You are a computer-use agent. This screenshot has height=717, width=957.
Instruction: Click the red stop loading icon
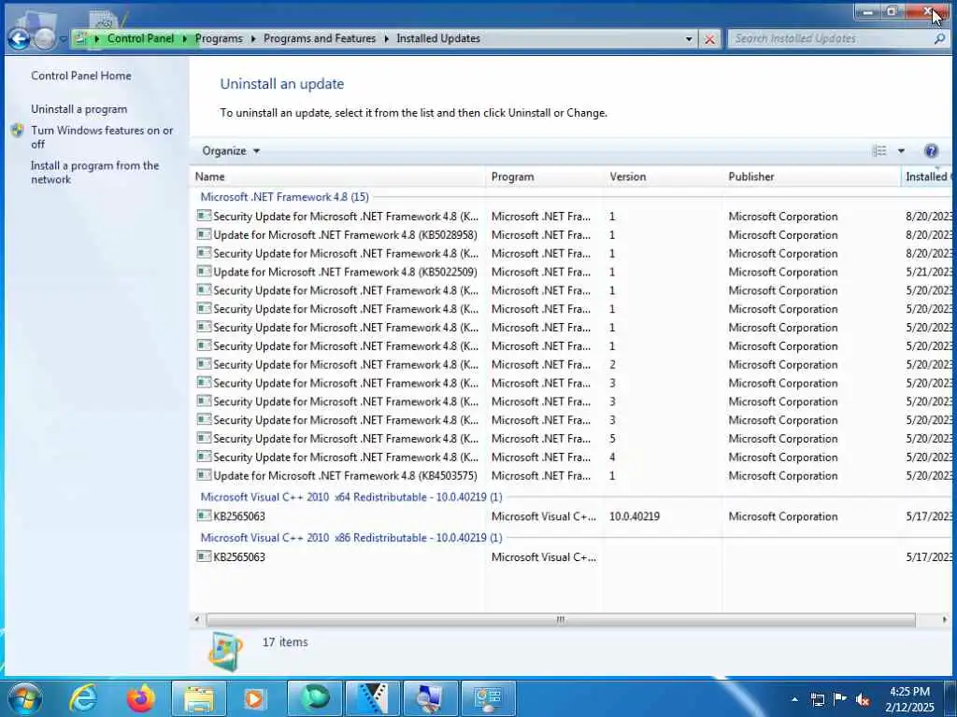710,39
